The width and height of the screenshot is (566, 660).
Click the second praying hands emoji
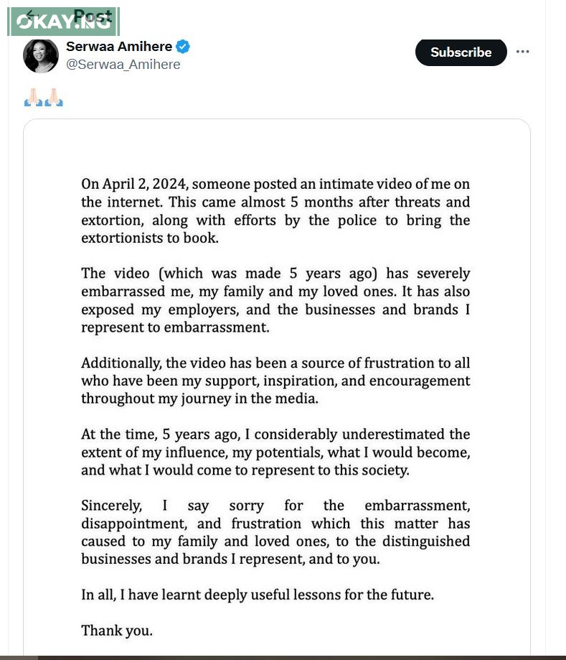click(54, 98)
